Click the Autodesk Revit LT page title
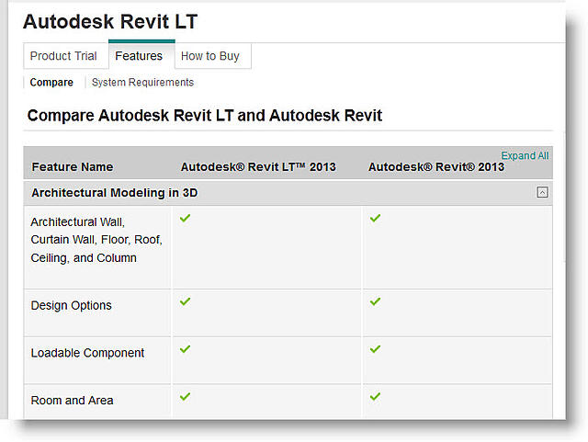This screenshot has height=442, width=588. [110, 21]
